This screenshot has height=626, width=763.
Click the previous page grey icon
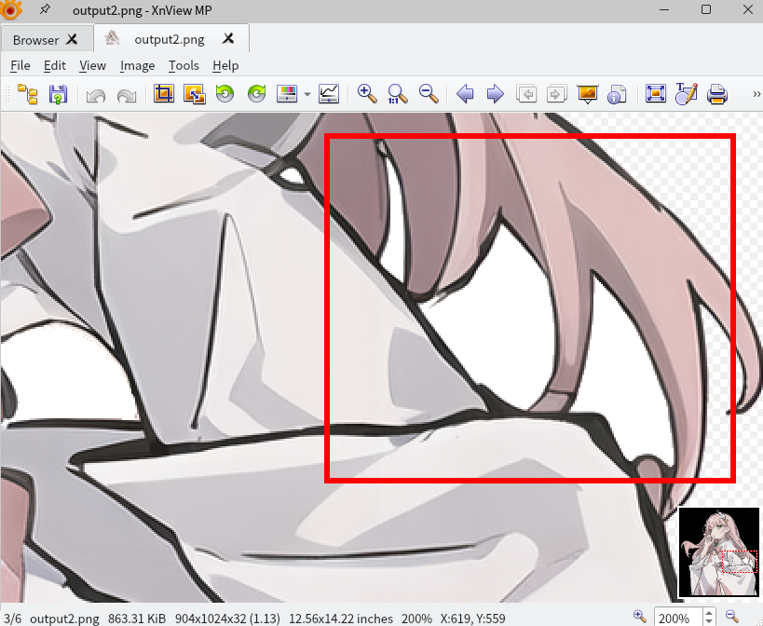point(526,93)
